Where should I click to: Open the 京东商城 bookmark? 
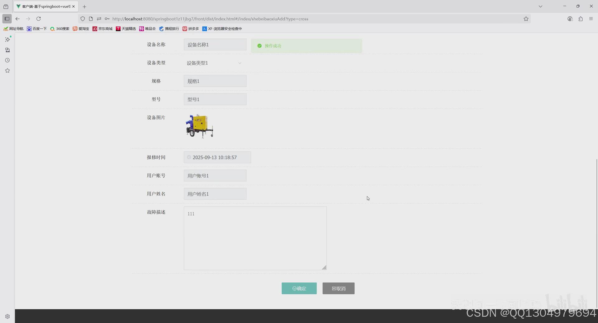click(102, 29)
